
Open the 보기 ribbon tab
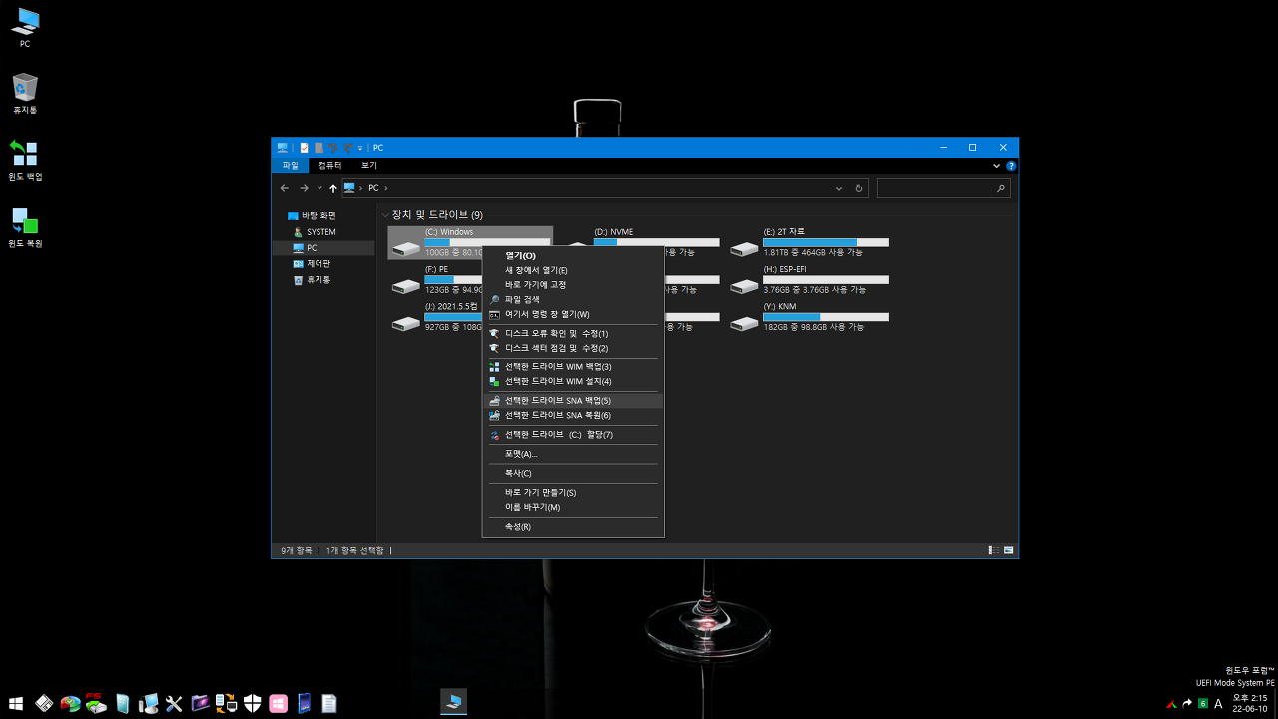tap(369, 165)
